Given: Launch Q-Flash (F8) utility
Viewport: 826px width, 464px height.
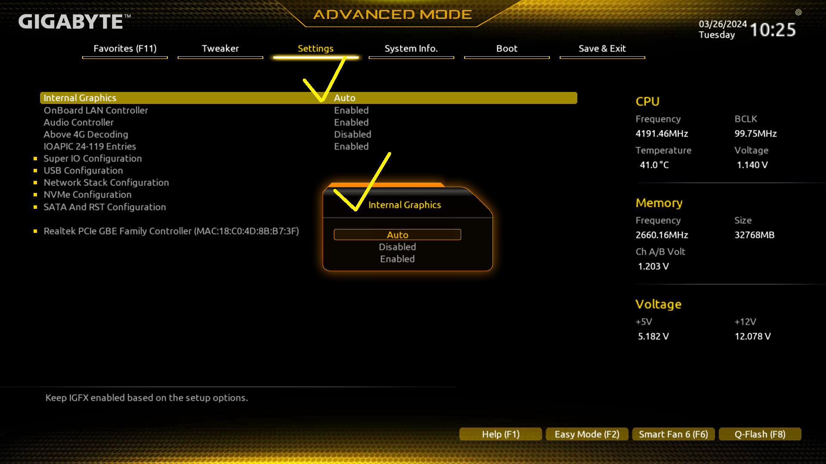Looking at the screenshot, I should tap(760, 434).
